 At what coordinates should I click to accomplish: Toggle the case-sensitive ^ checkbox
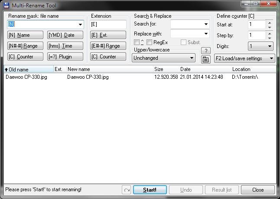click(x=137, y=42)
